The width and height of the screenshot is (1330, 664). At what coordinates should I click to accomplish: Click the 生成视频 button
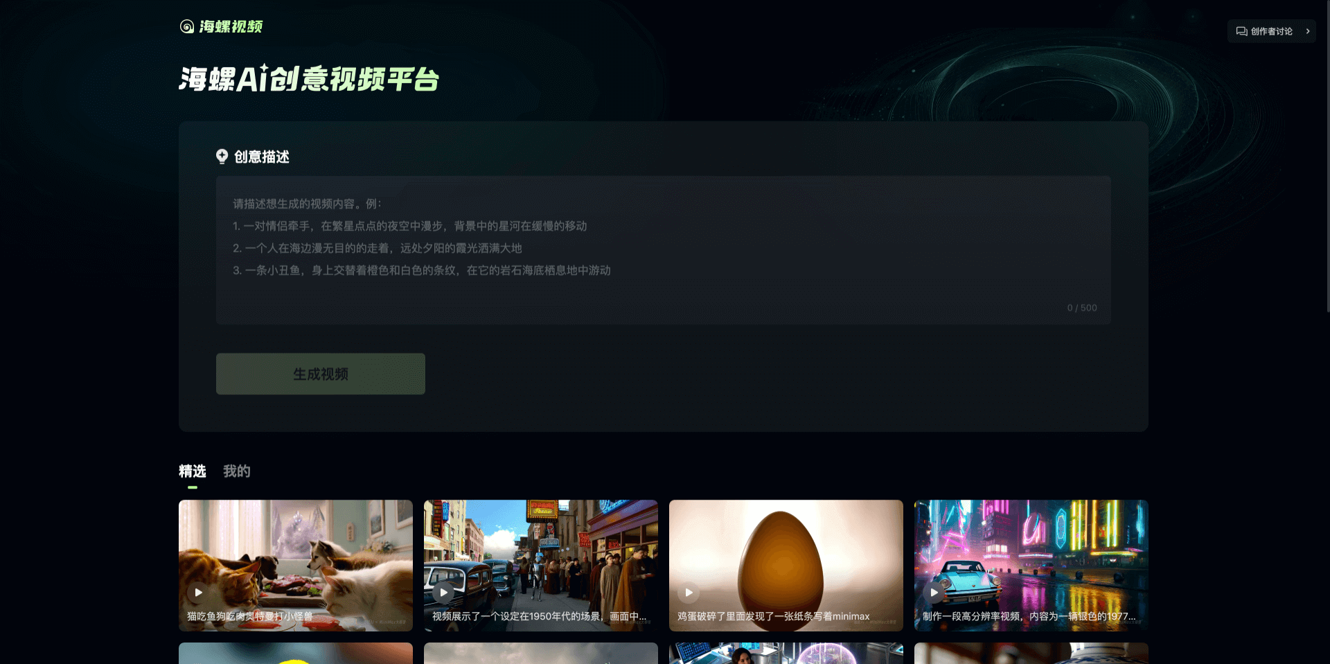[320, 374]
